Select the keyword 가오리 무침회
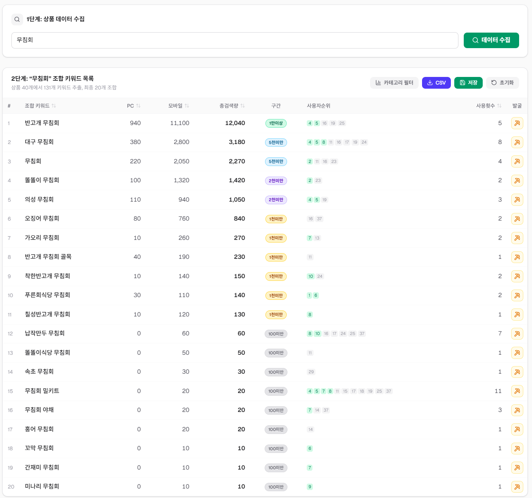Screen dimensions: 532x498 pos(42,238)
